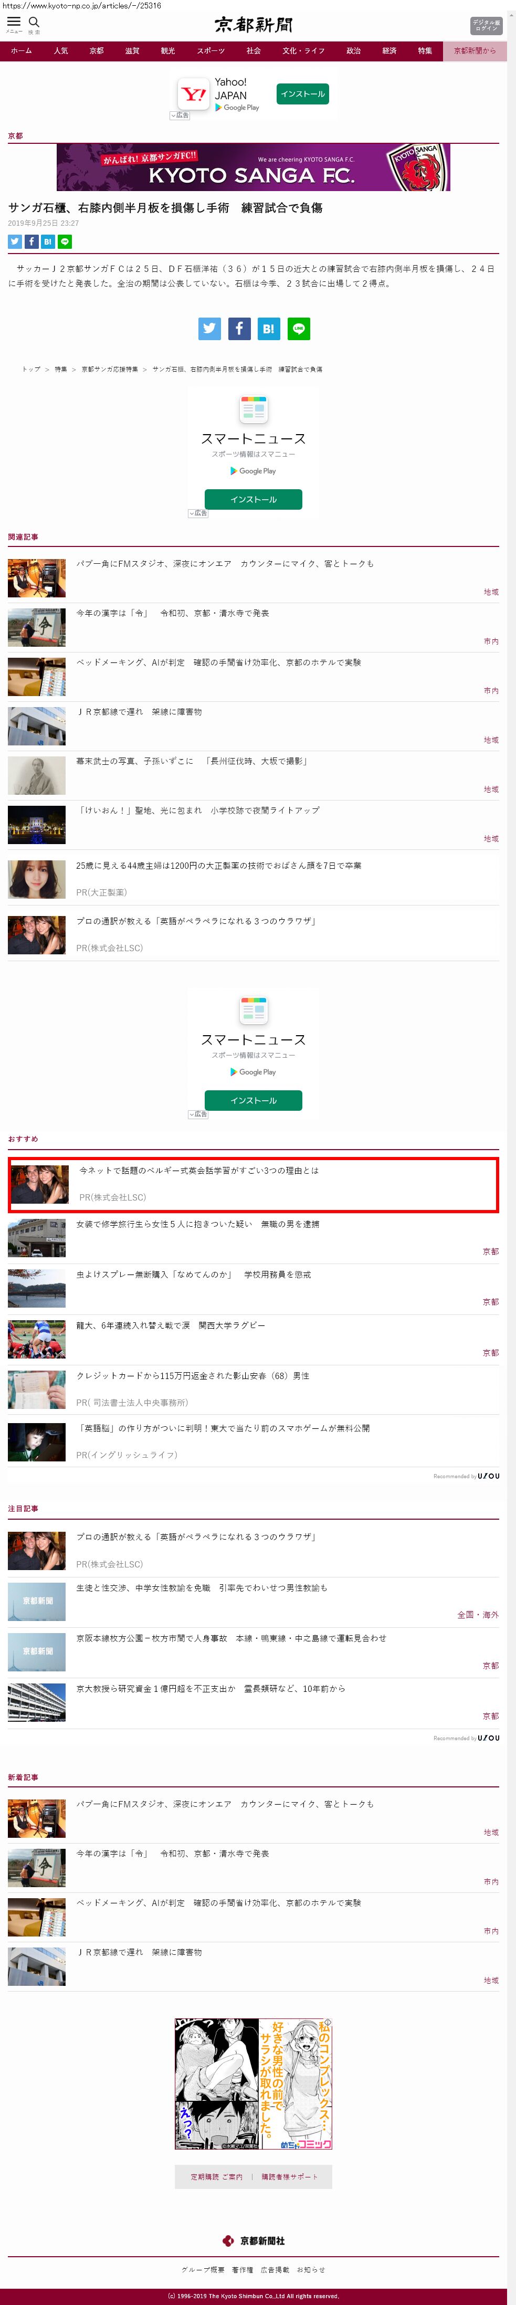This screenshot has width=516, height=2305.
Task: Click the large Facebook share button
Action: [x=239, y=329]
